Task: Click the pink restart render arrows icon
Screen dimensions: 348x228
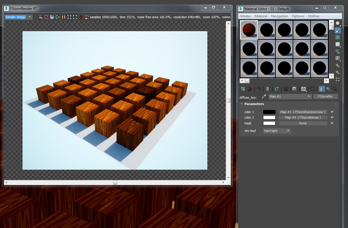Action: pos(46,17)
